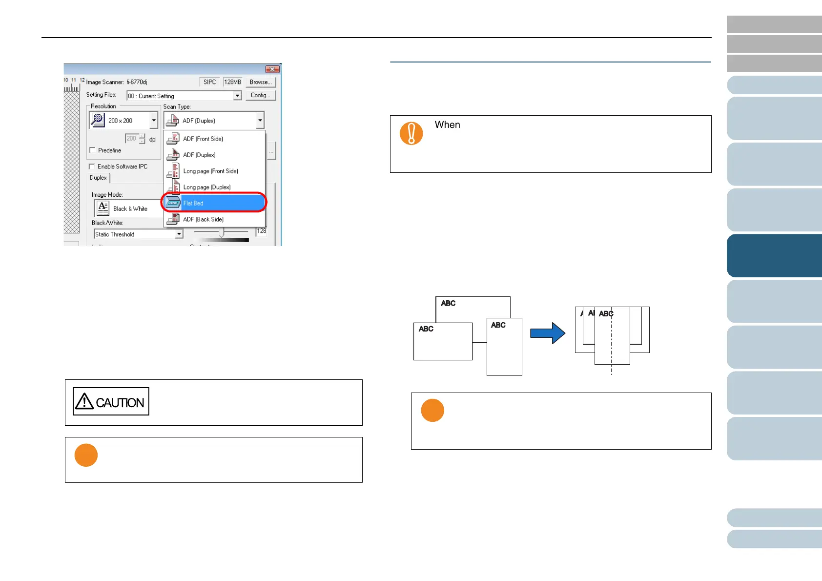Switch to the Duplex tab
This screenshot has height=581, width=822.
click(x=99, y=178)
